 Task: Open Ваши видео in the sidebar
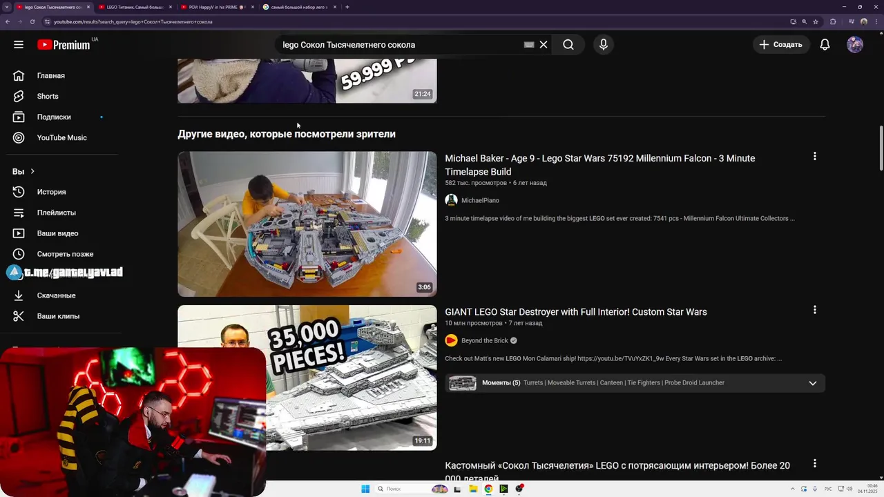(57, 233)
